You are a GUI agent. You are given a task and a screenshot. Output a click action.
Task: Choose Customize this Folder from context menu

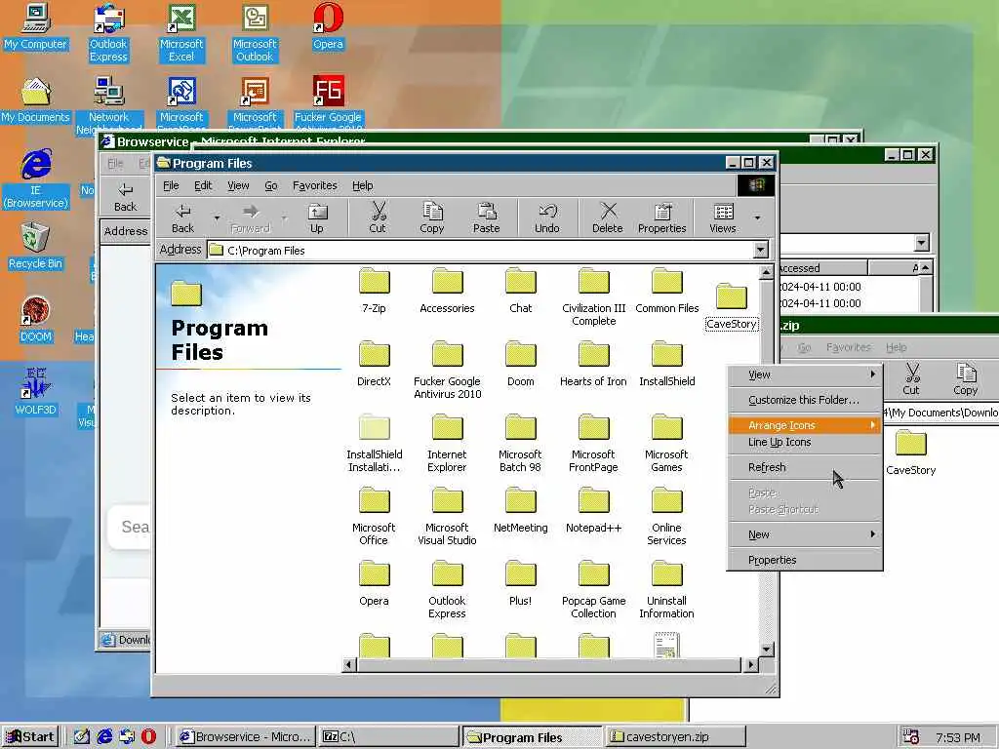click(x=805, y=400)
